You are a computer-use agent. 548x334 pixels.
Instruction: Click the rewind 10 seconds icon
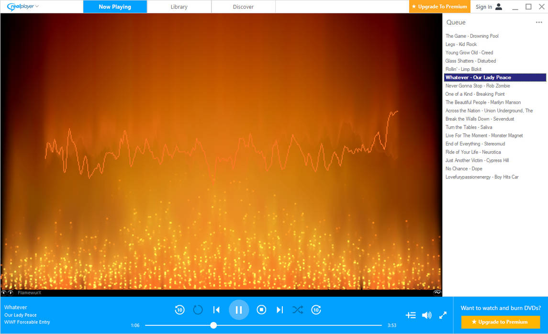tap(179, 310)
